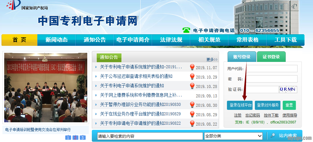Click the lightbulb icon next to 2019.10.28
The height and width of the screenshot is (142, 313).
point(192,86)
